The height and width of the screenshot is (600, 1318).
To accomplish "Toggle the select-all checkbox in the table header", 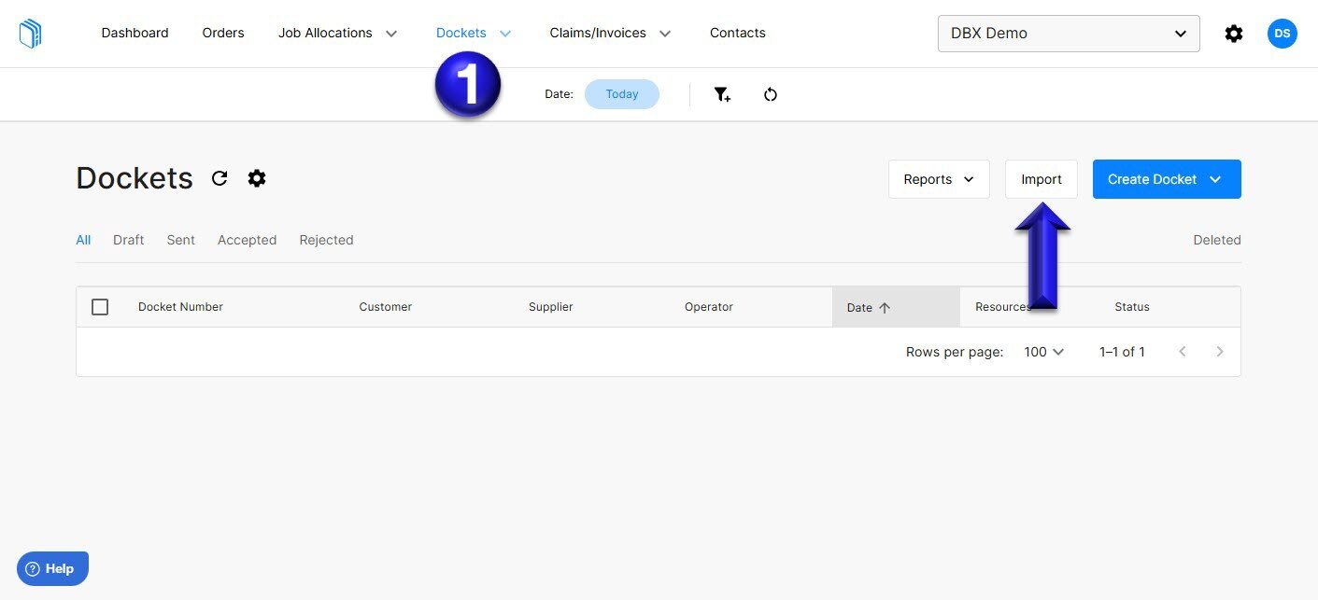I will [x=100, y=306].
